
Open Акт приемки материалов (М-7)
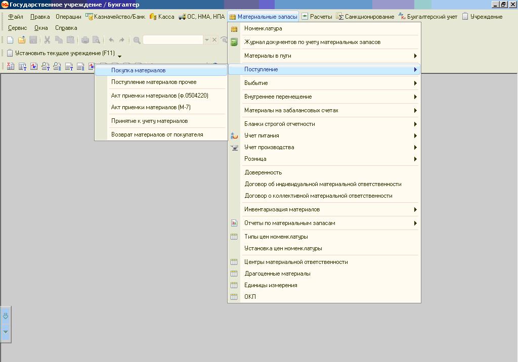(x=151, y=107)
